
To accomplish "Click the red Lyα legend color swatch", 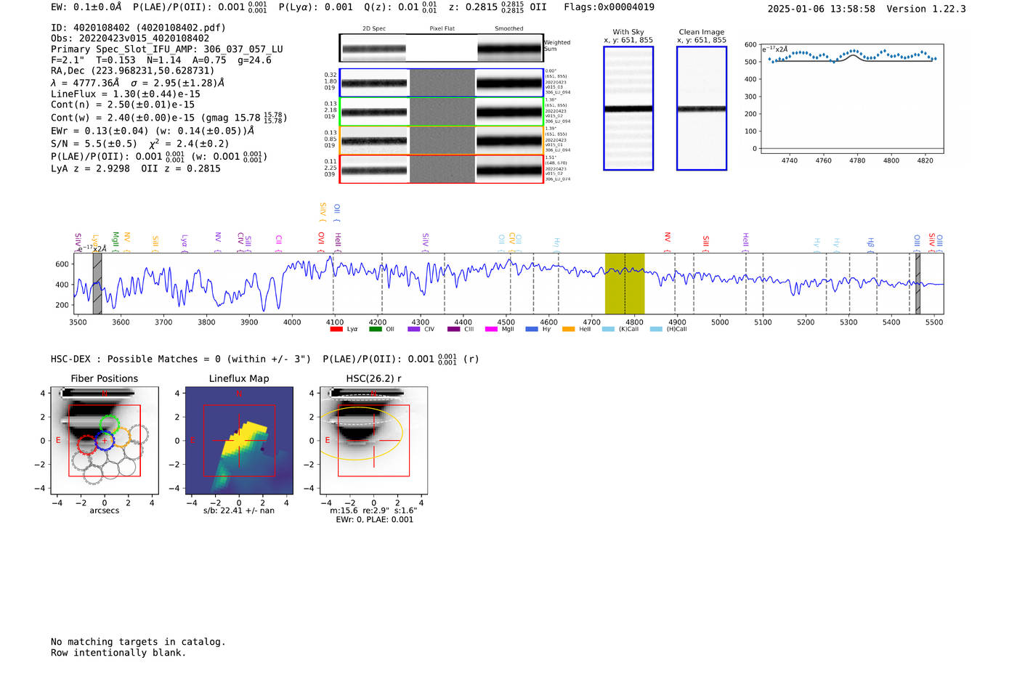I will 336,330.
